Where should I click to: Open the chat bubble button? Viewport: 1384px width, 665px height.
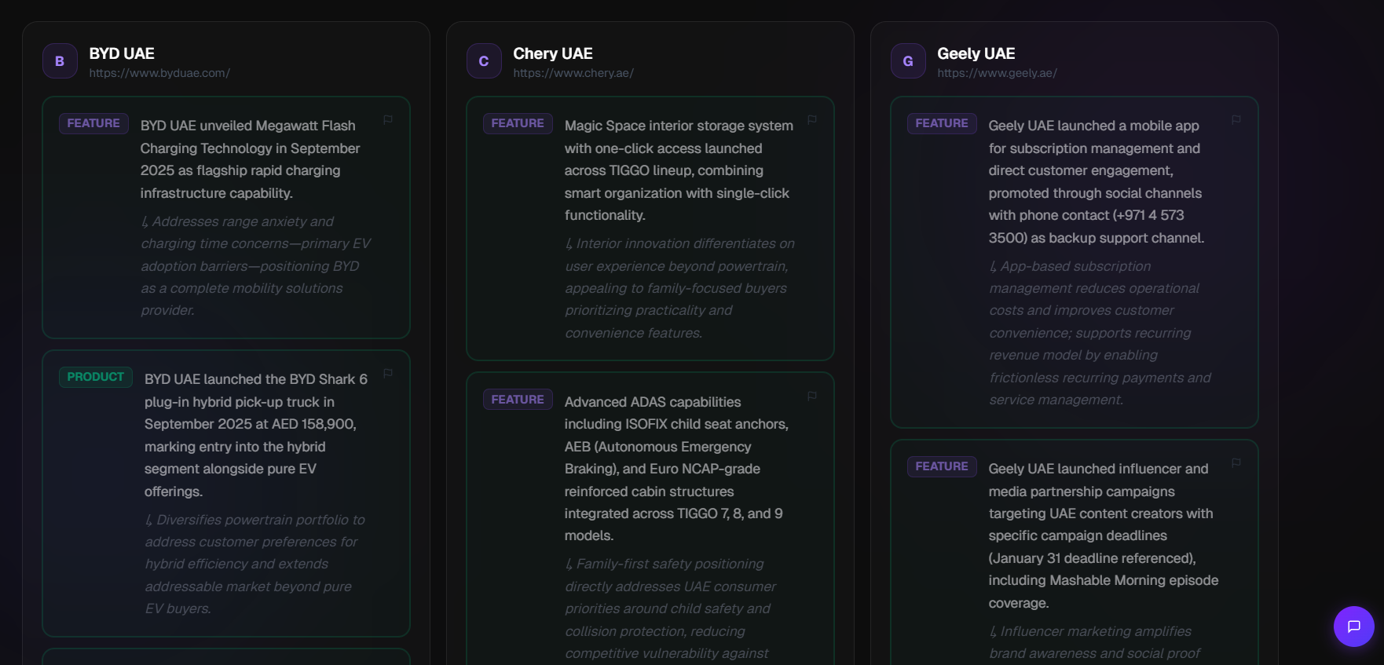(1354, 627)
